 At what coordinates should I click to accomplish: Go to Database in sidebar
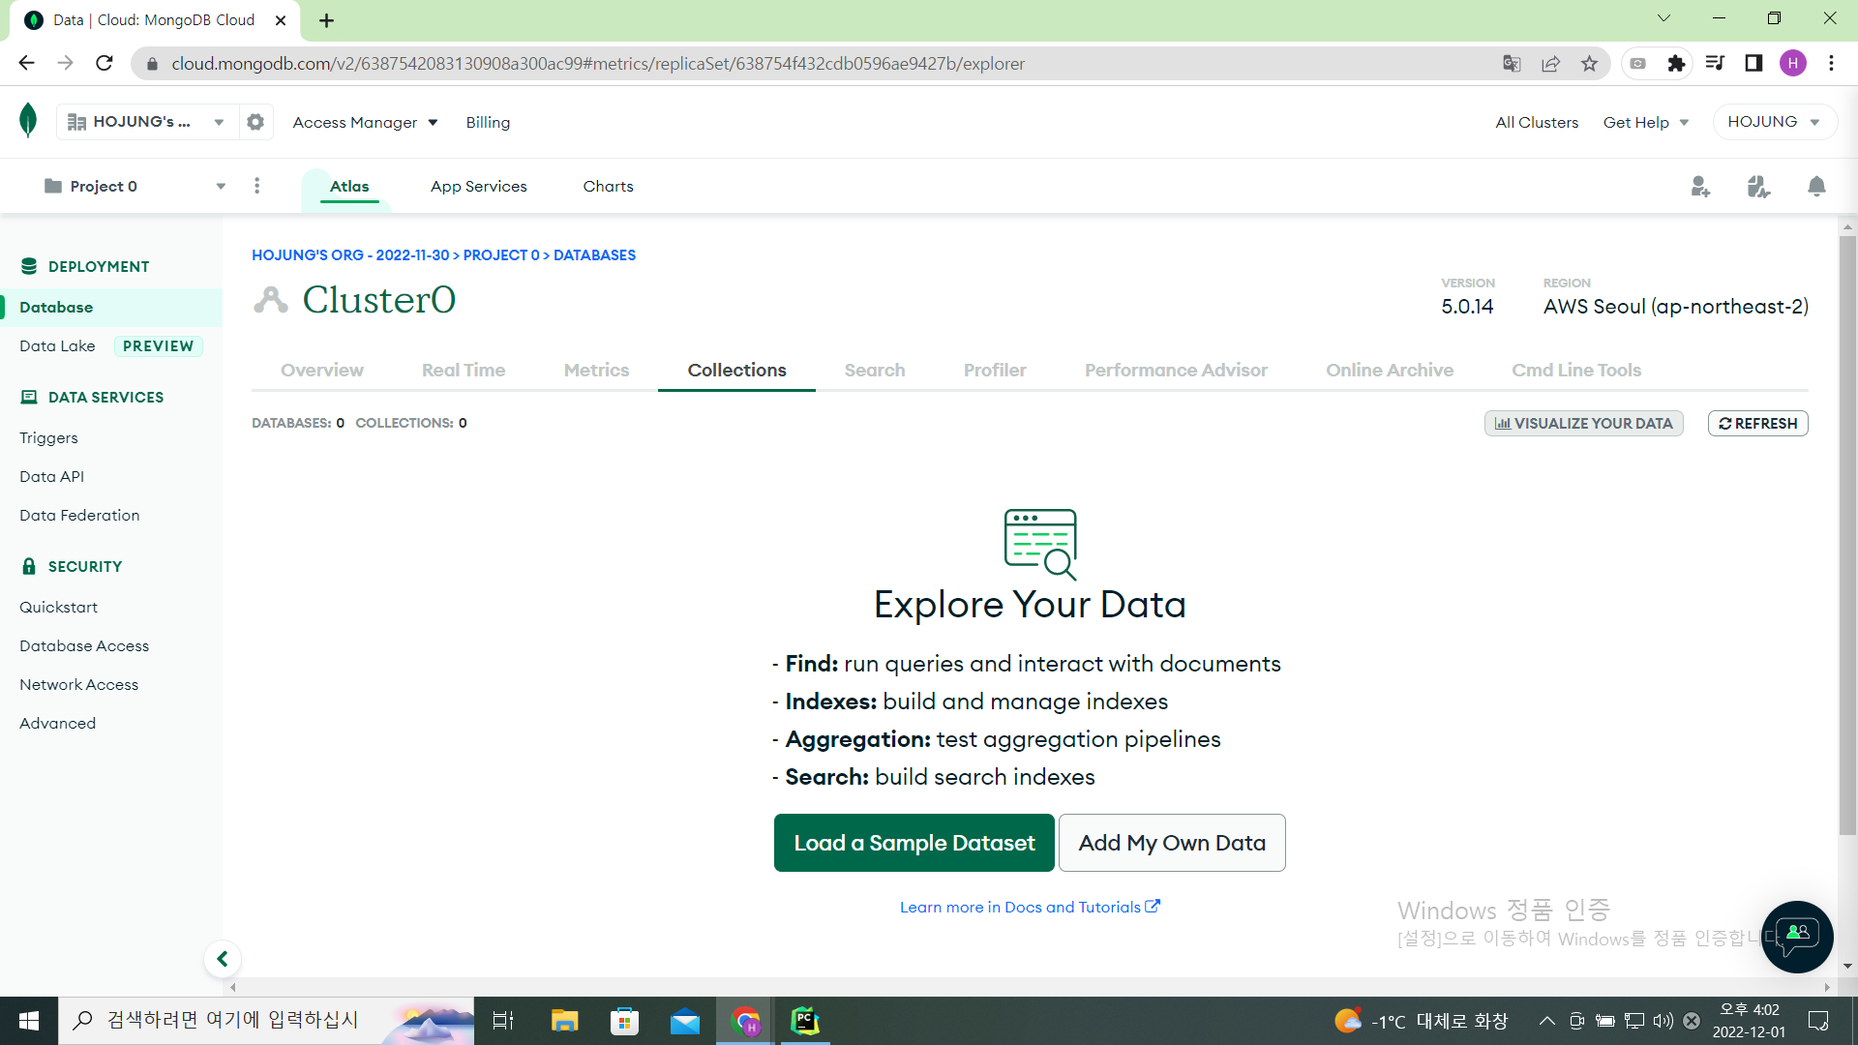click(x=110, y=307)
